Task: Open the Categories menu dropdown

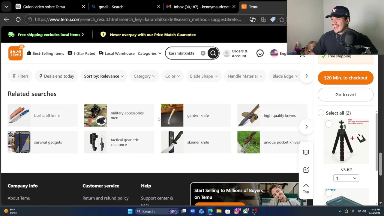Action: pyautogui.click(x=149, y=53)
